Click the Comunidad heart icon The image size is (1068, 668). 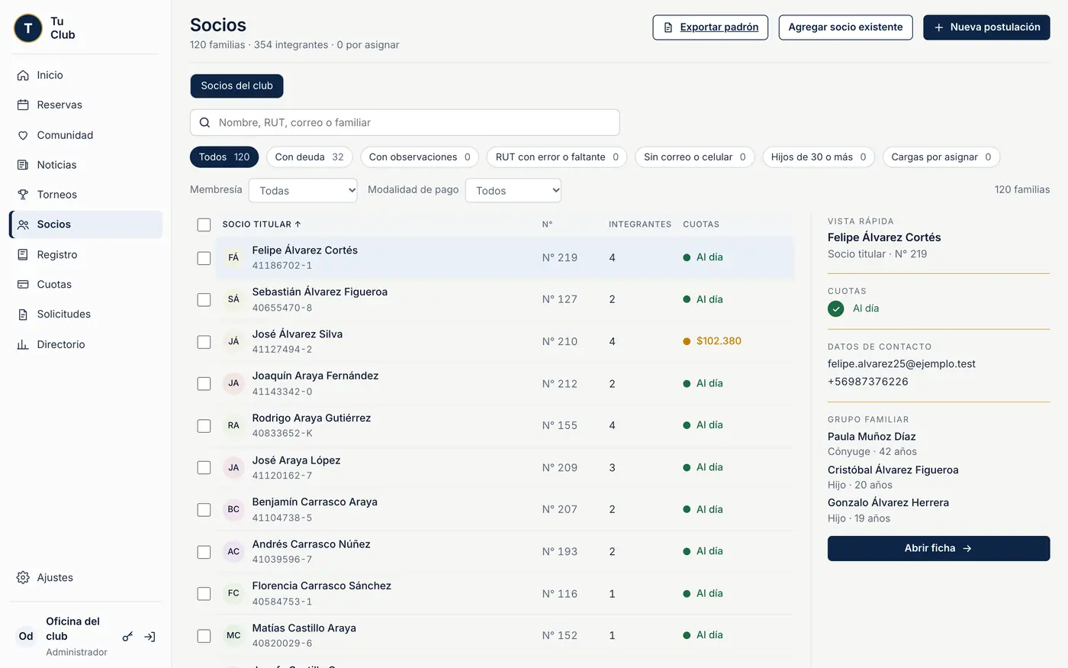[x=23, y=135]
